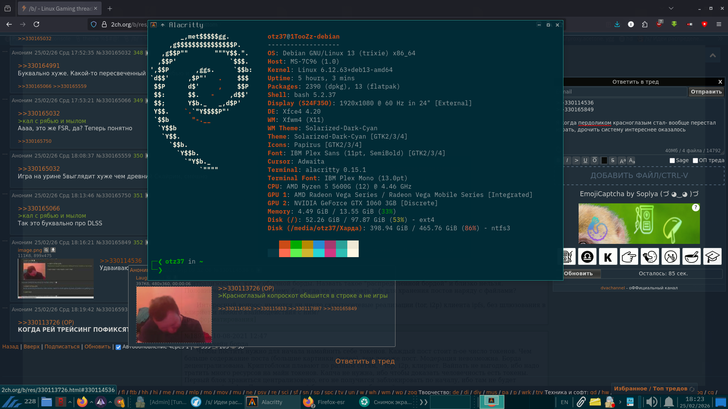Click the fried shrimp captcha emoji
The image size is (728, 409).
point(650,257)
